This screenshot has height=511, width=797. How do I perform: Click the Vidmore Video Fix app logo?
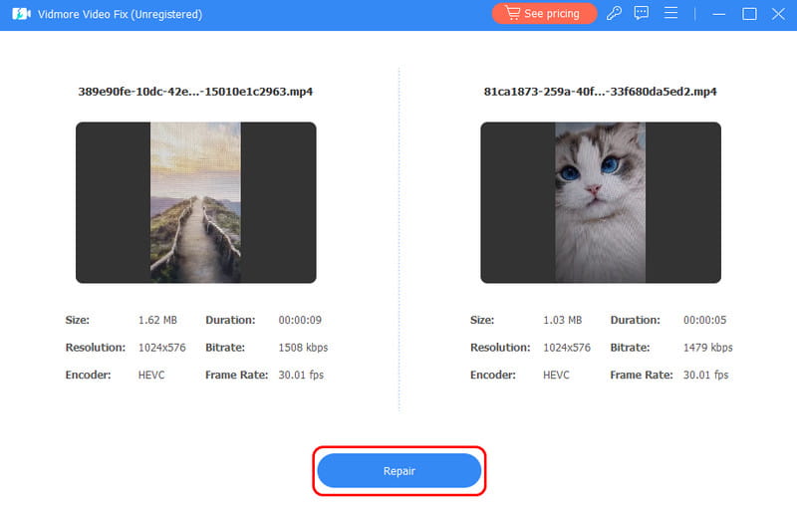[x=18, y=14]
